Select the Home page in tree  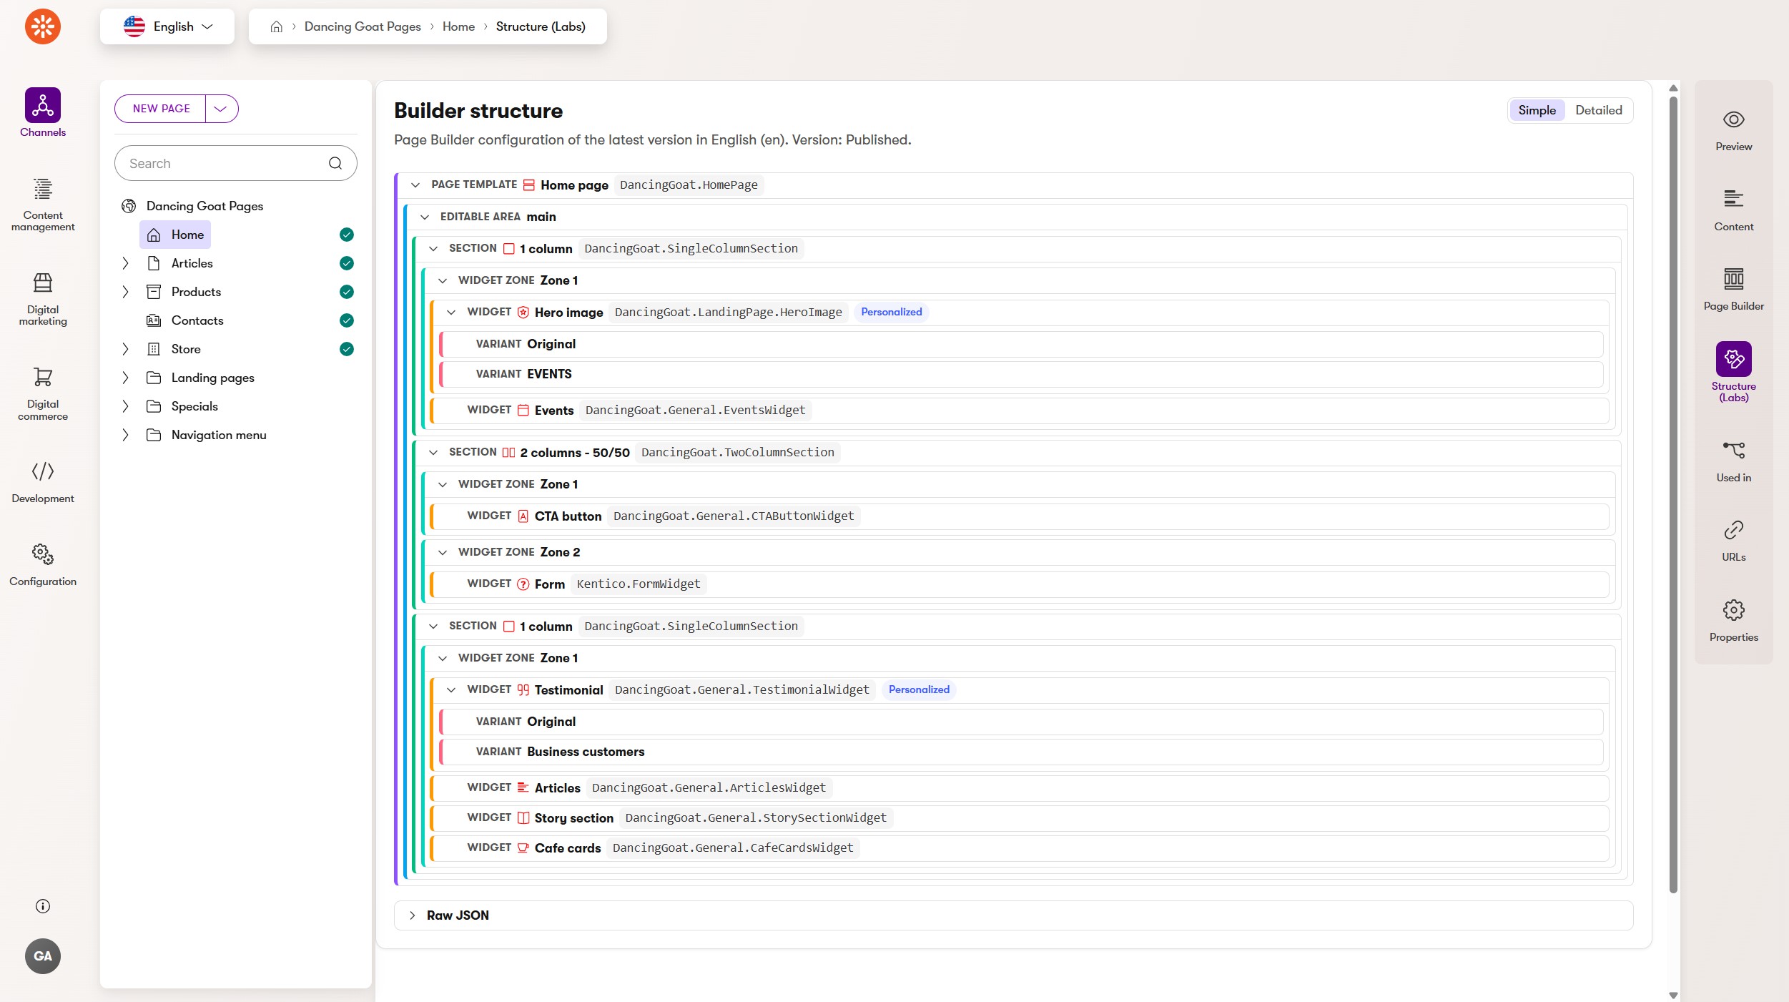coord(175,235)
